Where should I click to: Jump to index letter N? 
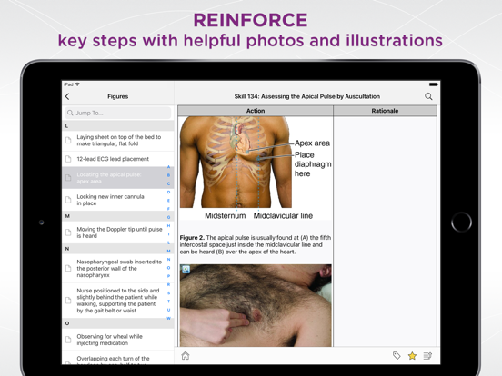[x=169, y=260]
